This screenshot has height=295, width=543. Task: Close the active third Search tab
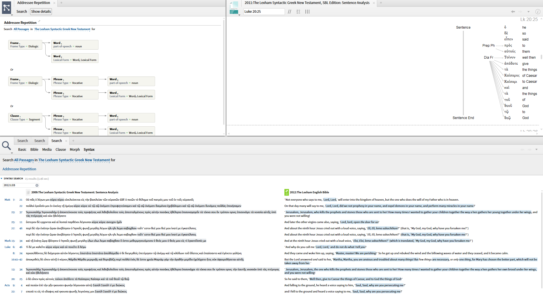click(66, 141)
